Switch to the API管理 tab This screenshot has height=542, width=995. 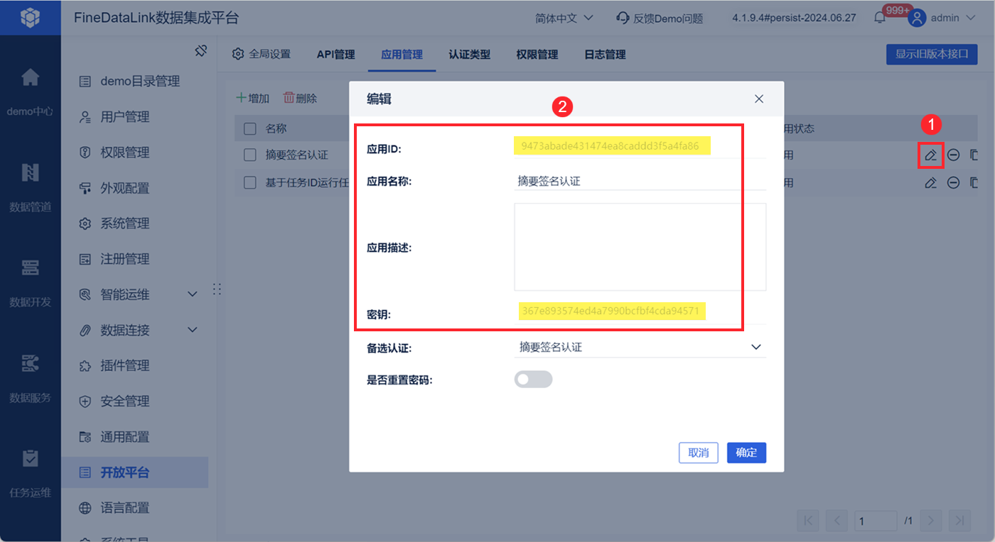[x=336, y=55]
